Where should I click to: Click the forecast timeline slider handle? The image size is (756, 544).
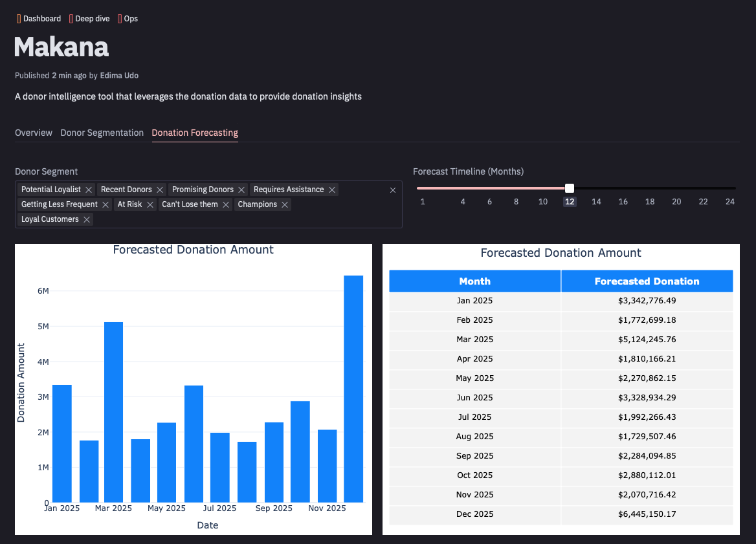570,188
